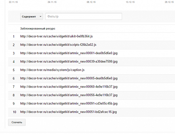Viewport: 175px width, 134px height.
Task: Select the chart date label 29.11.15
Action: coord(52,2)
